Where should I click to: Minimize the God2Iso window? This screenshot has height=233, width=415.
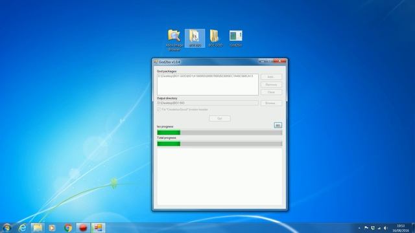[x=262, y=61]
